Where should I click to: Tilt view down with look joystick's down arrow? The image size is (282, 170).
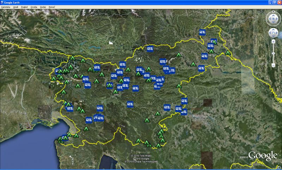click(x=274, y=22)
